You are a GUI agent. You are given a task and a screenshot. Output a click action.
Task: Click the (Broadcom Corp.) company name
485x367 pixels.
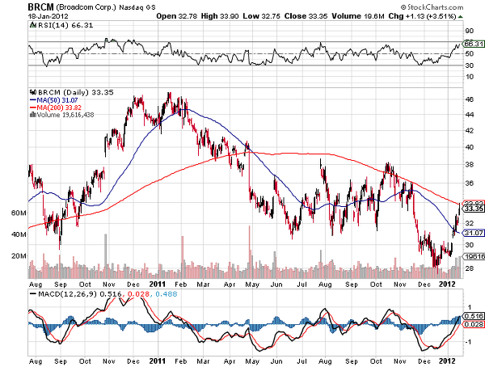pos(86,7)
